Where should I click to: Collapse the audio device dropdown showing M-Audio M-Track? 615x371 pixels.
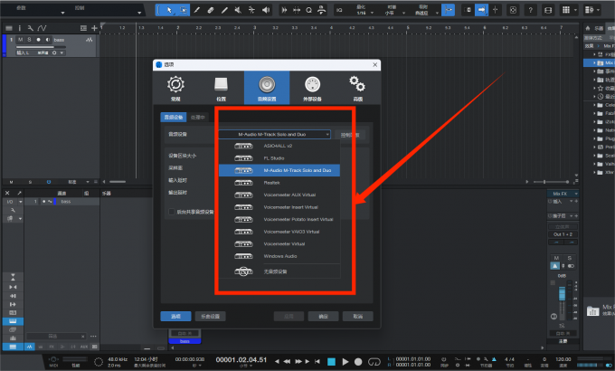(x=275, y=134)
